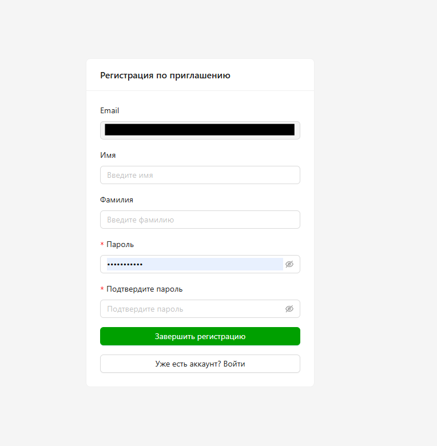Click the disabled Email input field

[200, 130]
